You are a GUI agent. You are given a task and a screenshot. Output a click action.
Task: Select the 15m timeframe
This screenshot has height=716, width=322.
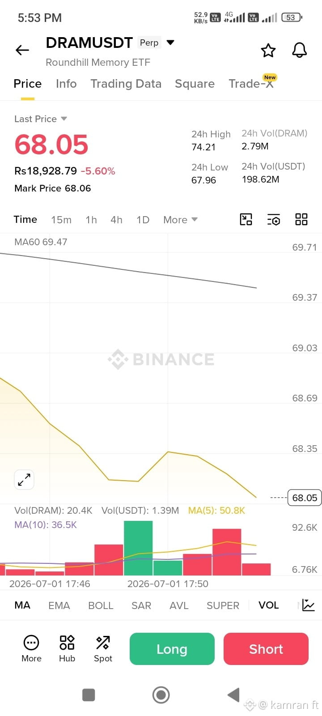[x=61, y=220]
